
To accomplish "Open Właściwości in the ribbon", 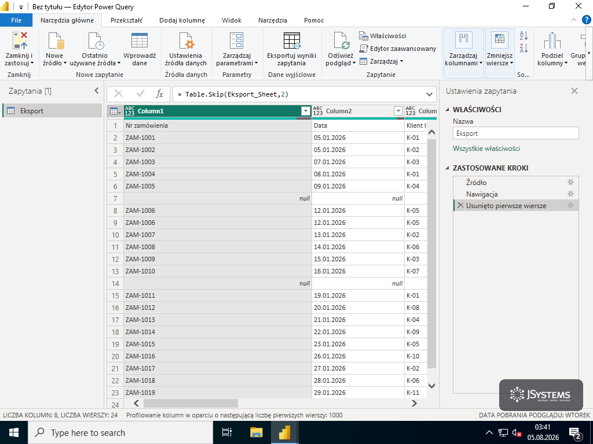I will [x=382, y=36].
